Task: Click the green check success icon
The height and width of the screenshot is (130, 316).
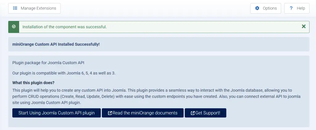Action: [14, 27]
